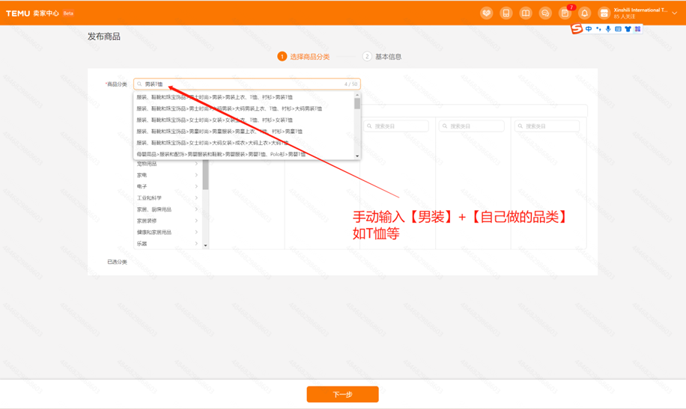Expand the 家居、厨房用品 row chevron

click(x=196, y=209)
